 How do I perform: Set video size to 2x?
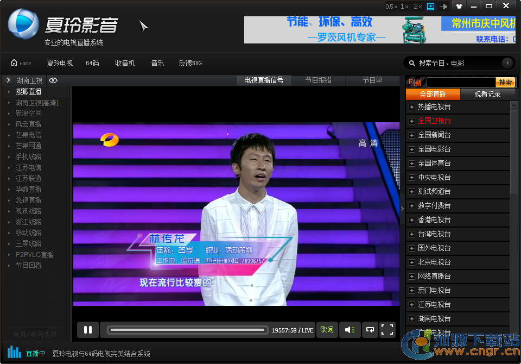click(418, 7)
